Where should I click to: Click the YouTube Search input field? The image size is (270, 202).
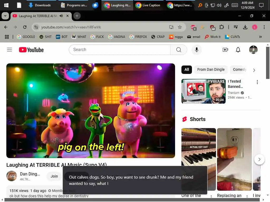(x=120, y=50)
